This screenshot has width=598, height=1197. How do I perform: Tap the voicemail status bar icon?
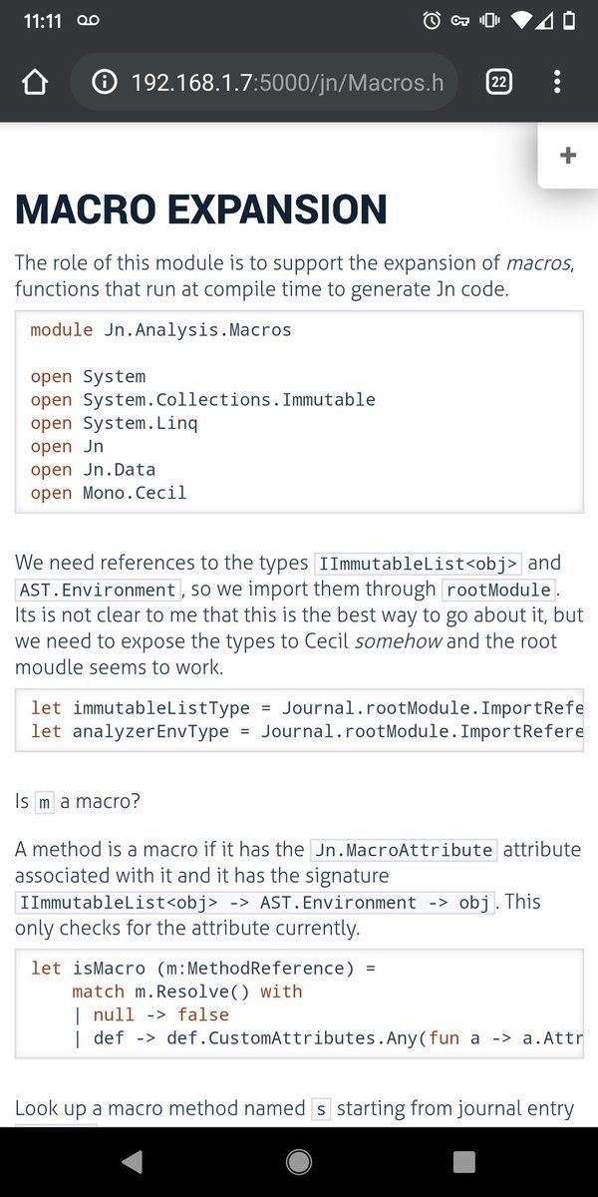88,21
